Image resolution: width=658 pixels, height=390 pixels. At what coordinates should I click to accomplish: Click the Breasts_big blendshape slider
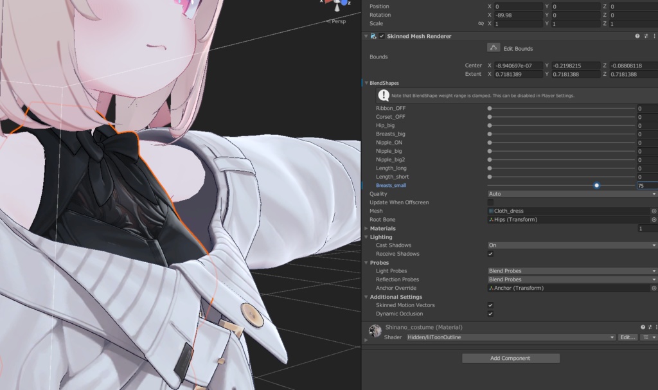(x=562, y=134)
